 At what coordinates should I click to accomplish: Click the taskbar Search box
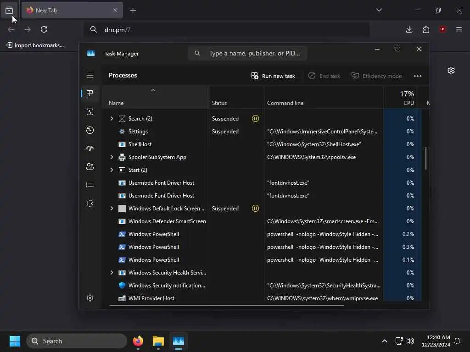pyautogui.click(x=77, y=341)
